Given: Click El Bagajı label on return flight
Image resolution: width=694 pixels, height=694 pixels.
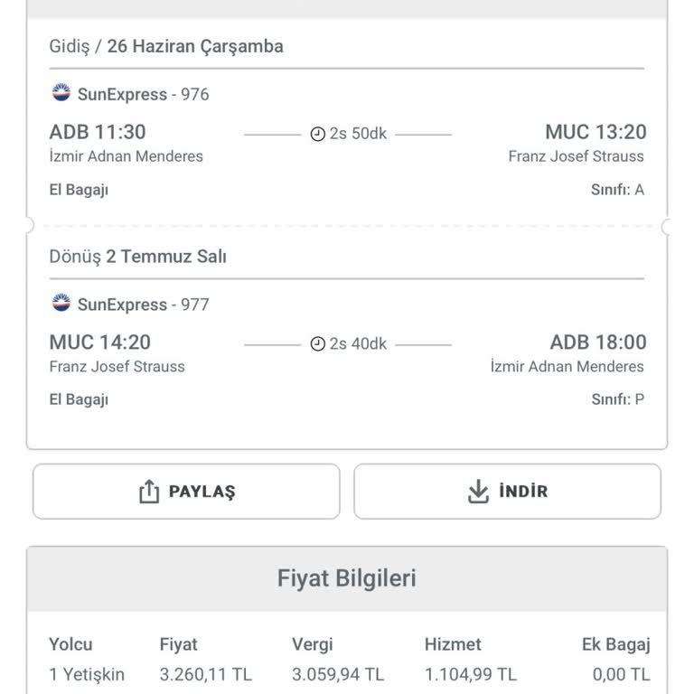Looking at the screenshot, I should click(79, 399).
